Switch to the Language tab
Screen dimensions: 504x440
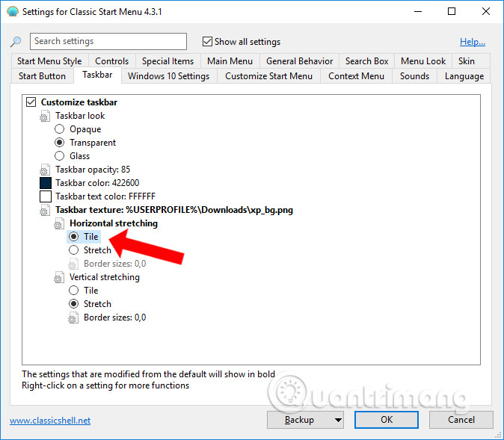tap(464, 76)
